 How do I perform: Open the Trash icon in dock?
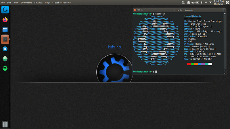click(x=5, y=124)
